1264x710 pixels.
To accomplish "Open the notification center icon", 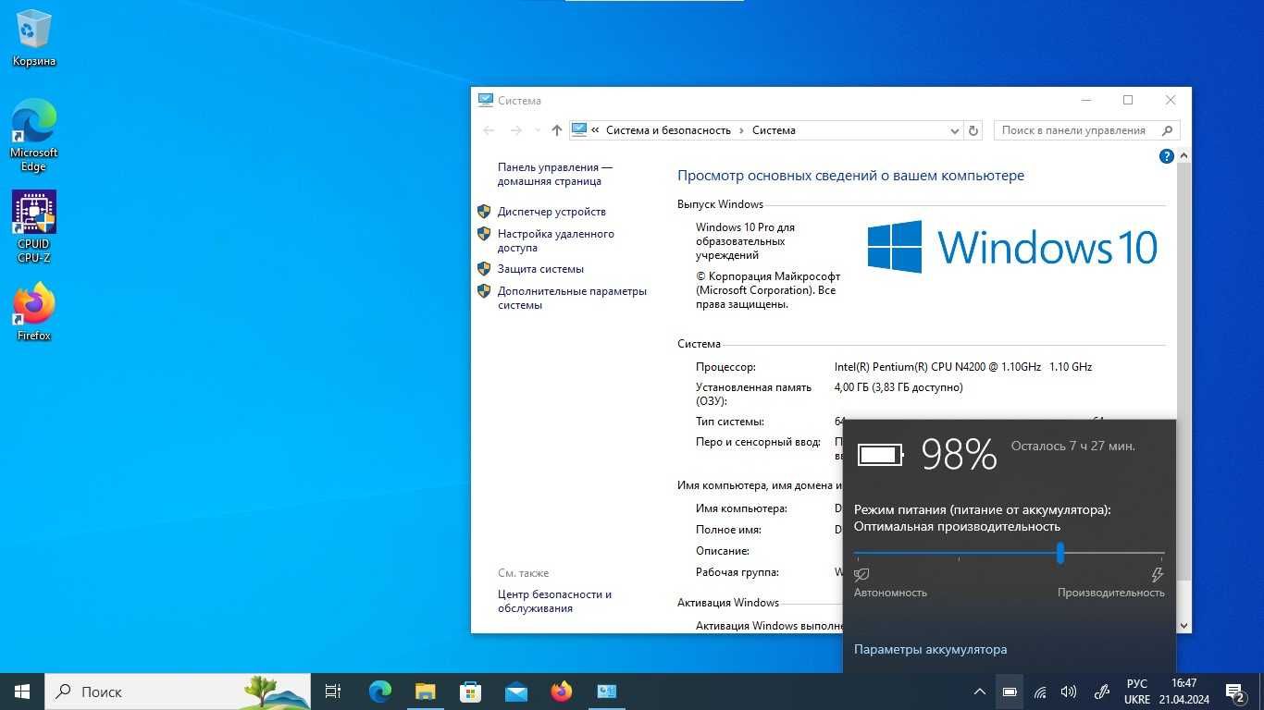I will pos(1235,692).
